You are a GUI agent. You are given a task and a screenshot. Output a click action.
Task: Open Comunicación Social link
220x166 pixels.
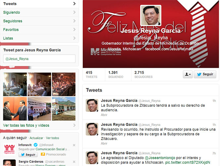pyautogui.click(x=50, y=149)
